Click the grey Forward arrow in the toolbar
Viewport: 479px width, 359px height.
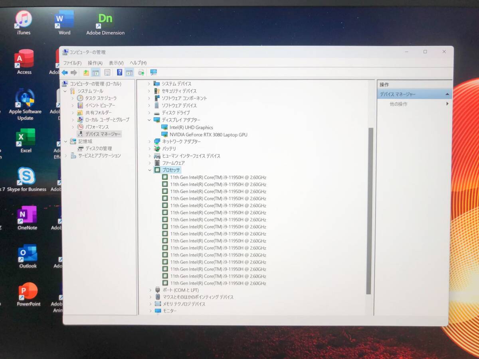[x=74, y=73]
